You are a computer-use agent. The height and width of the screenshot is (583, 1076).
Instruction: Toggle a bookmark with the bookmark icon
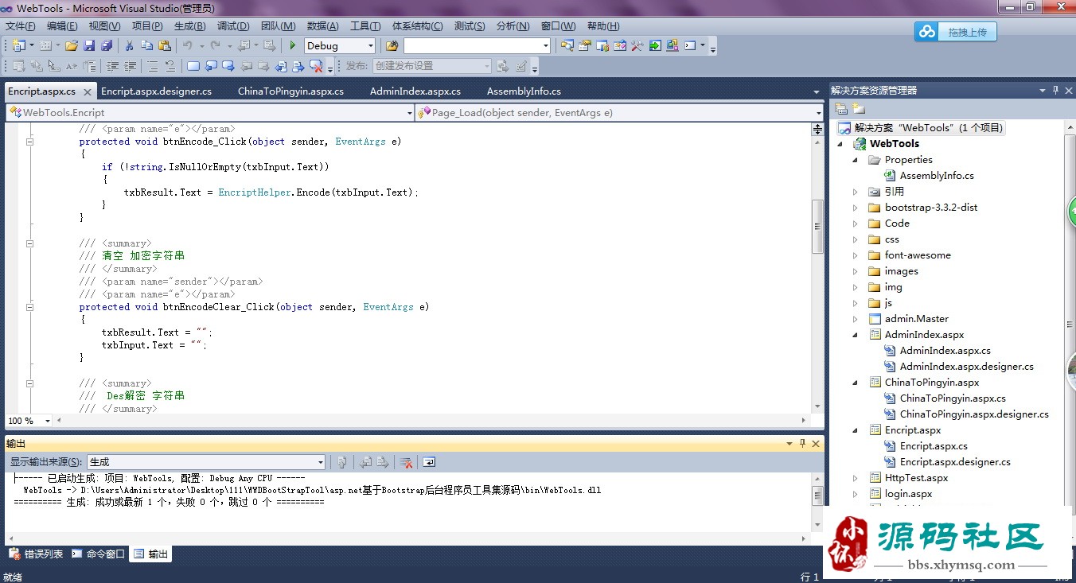pyautogui.click(x=193, y=66)
